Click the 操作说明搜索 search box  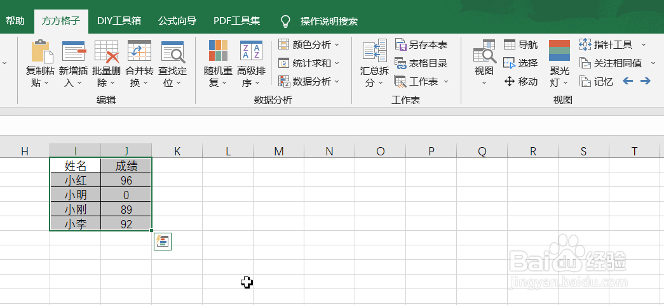[329, 21]
